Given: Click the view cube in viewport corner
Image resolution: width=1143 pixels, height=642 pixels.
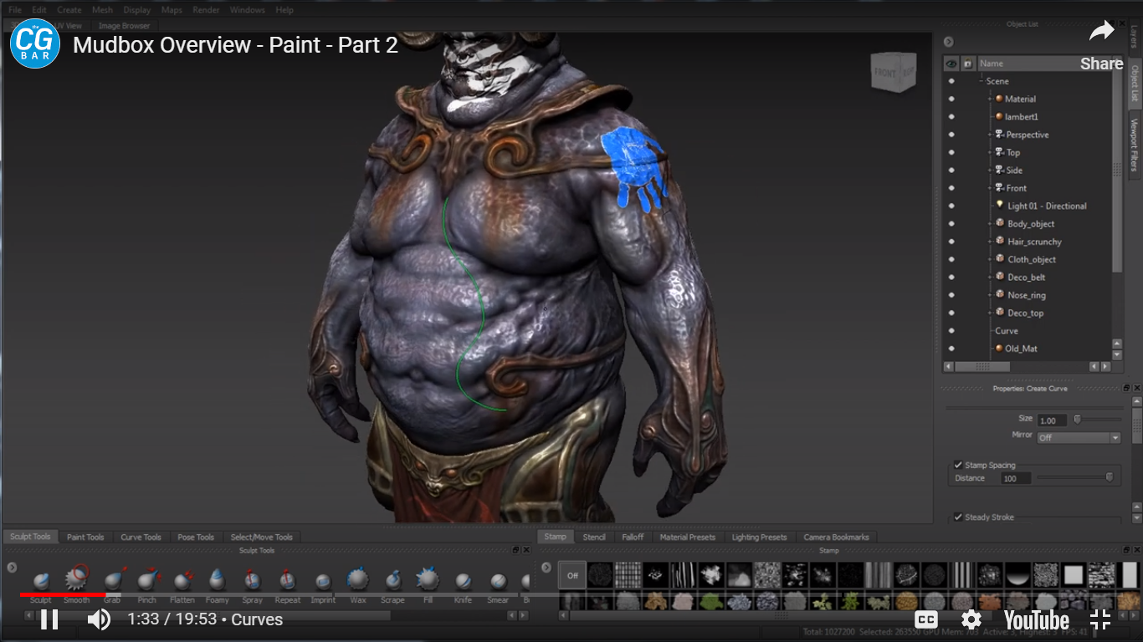Looking at the screenshot, I should pos(893,74).
